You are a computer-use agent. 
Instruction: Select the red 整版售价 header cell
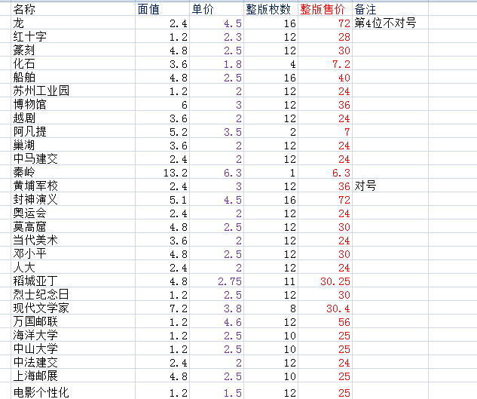326,9
